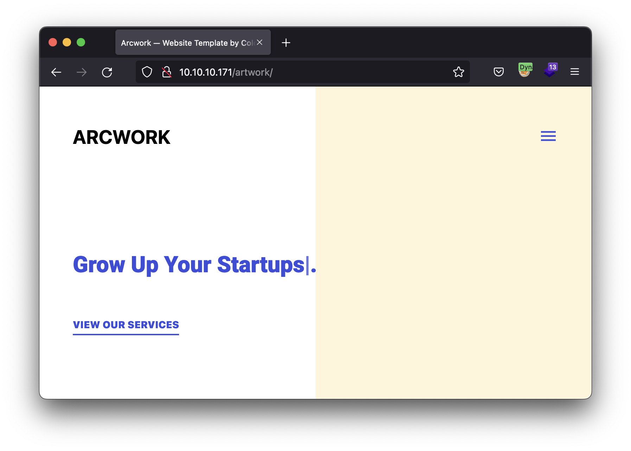
Task: Open a new browser tab
Action: [286, 43]
